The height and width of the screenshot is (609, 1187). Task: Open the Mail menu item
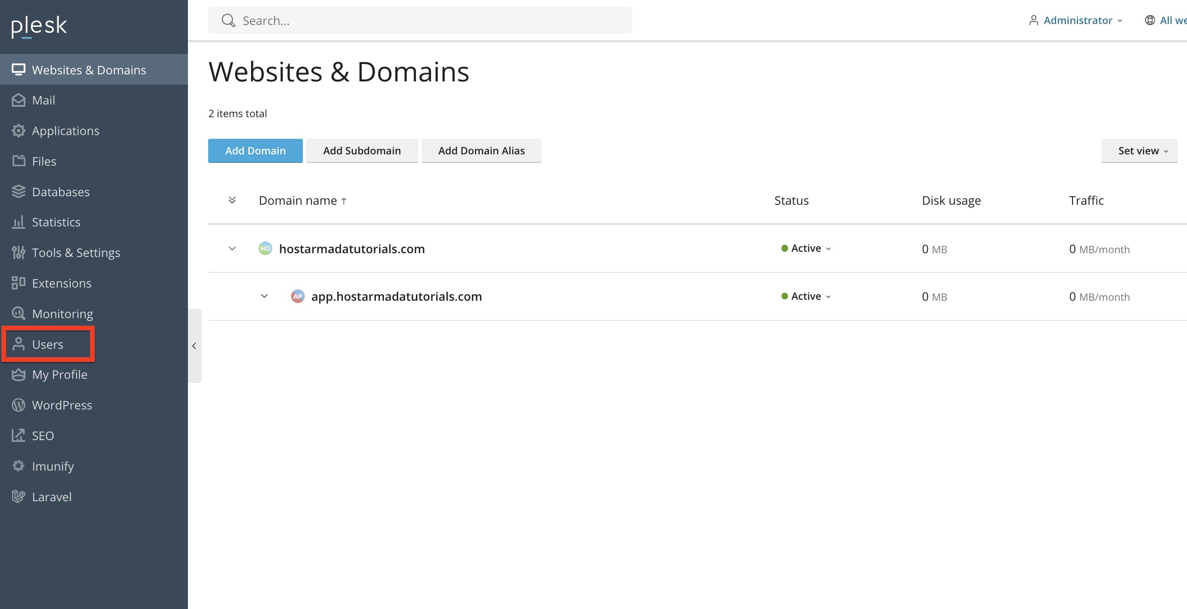[x=94, y=100]
